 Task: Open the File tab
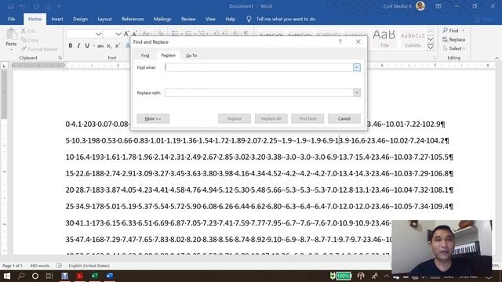12,19
